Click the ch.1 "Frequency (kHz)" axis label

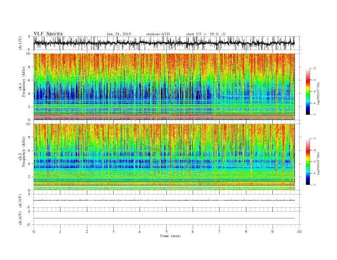click(x=24, y=82)
